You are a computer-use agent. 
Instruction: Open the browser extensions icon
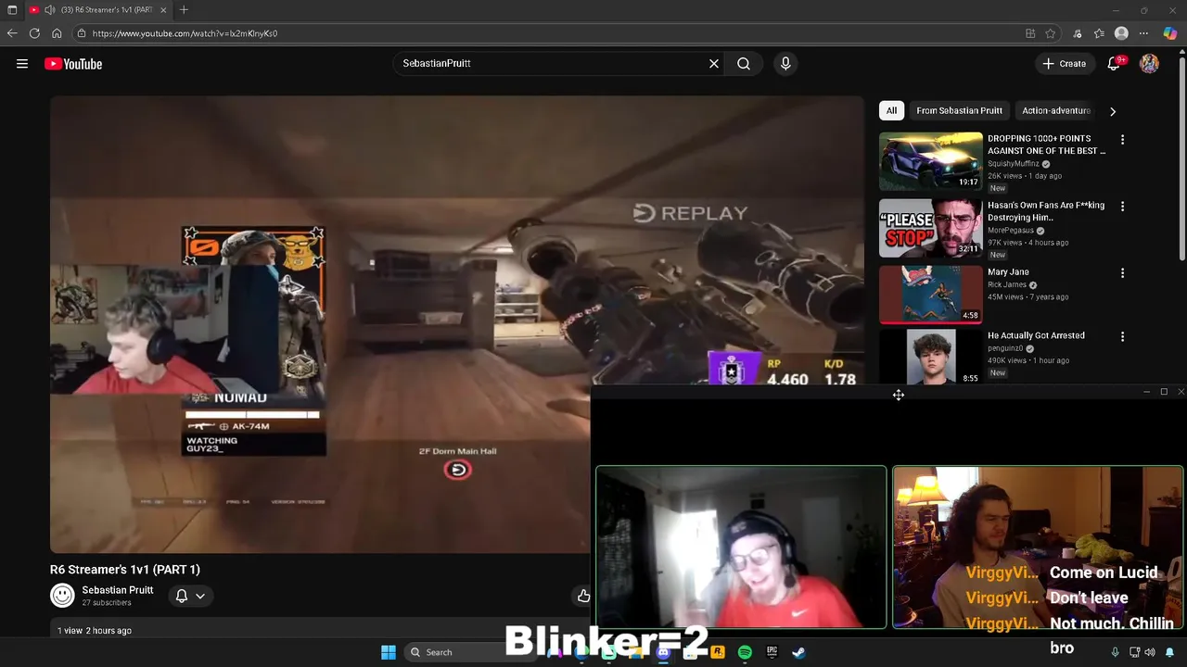[1077, 33]
